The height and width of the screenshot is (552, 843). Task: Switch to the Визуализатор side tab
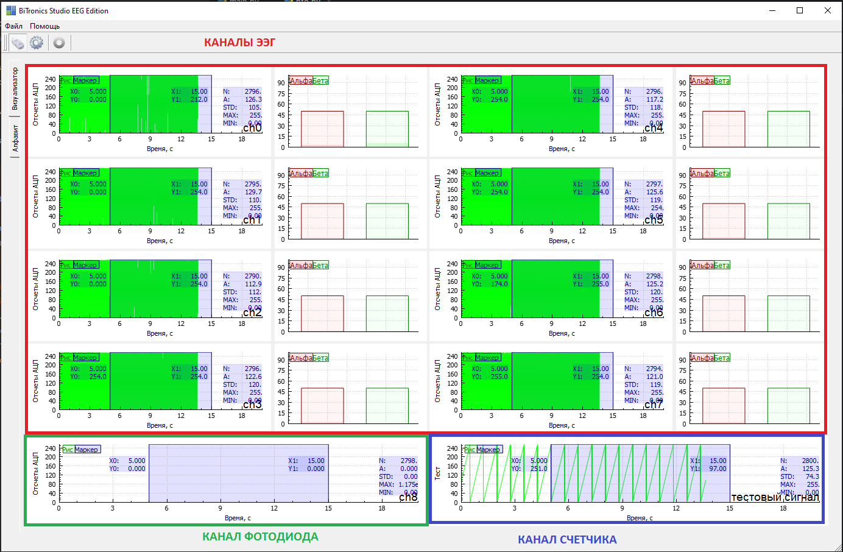pos(15,88)
